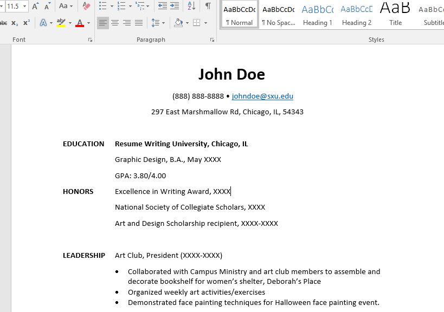The width and height of the screenshot is (444, 312).
Task: Click the Sort A to Z icon
Action: coord(191,6)
